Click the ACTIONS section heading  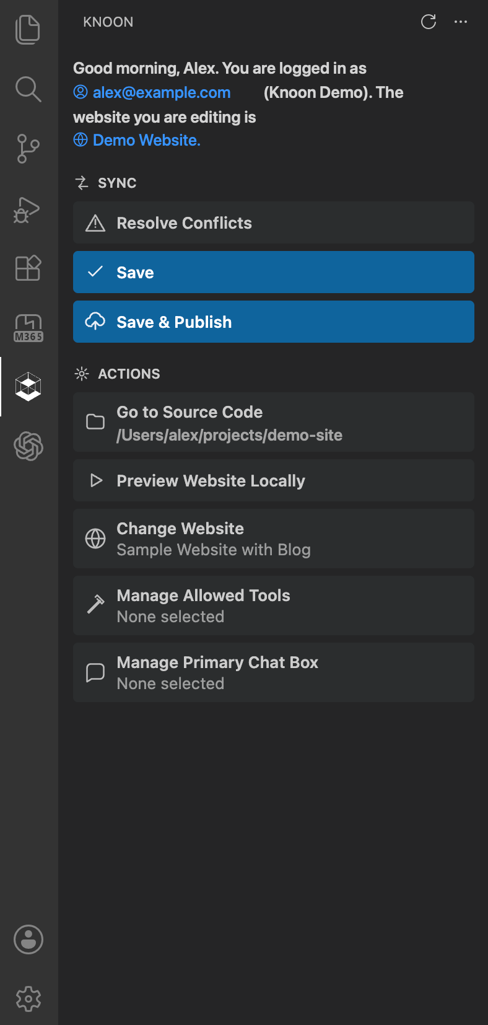(129, 374)
